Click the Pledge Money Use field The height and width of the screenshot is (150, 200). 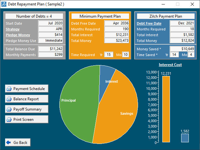click(50, 41)
